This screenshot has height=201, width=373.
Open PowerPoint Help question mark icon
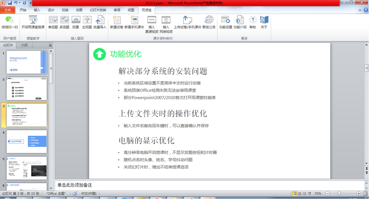366,10
